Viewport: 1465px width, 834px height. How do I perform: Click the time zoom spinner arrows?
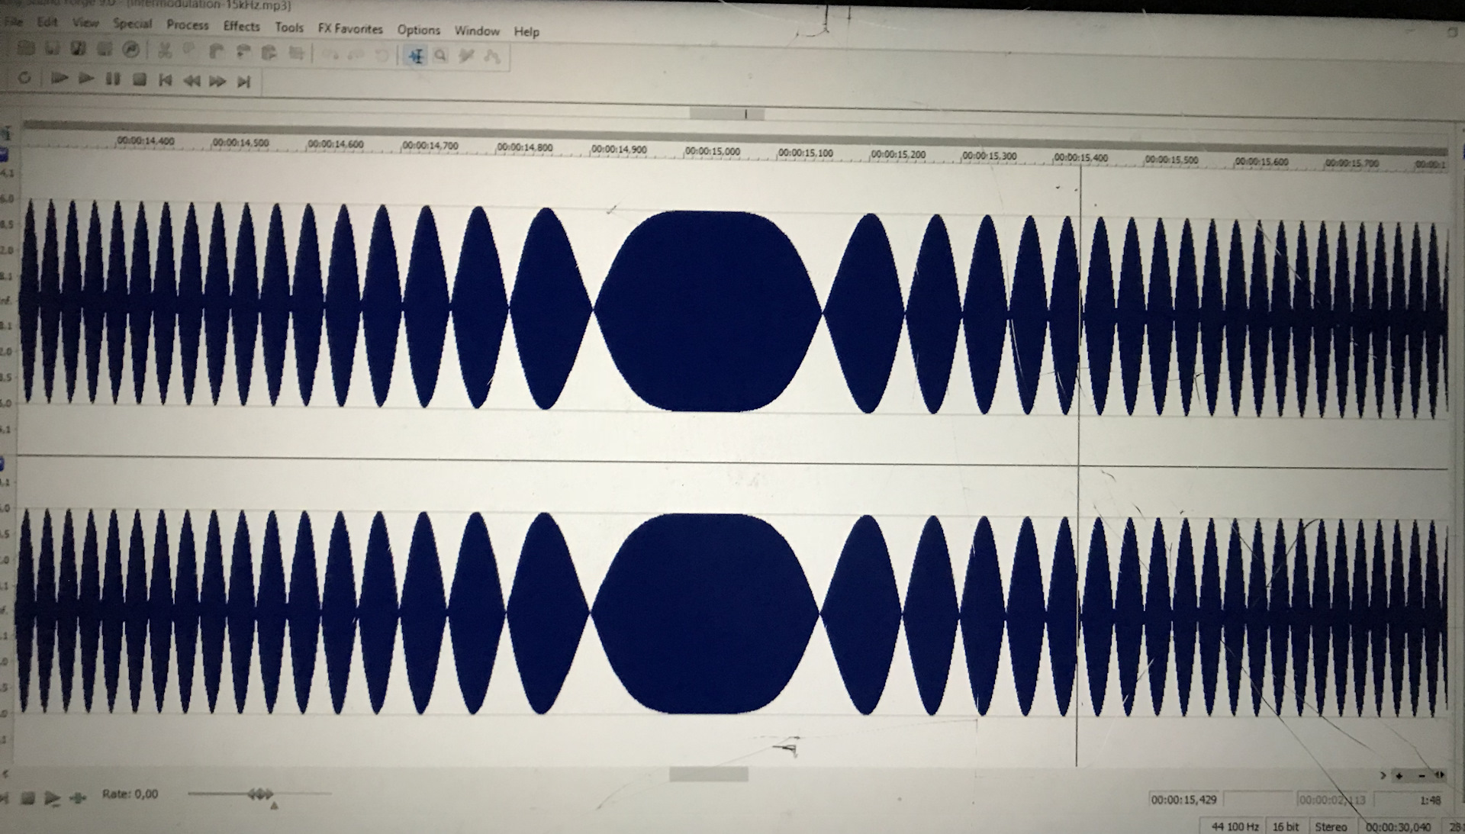pyautogui.click(x=1440, y=775)
